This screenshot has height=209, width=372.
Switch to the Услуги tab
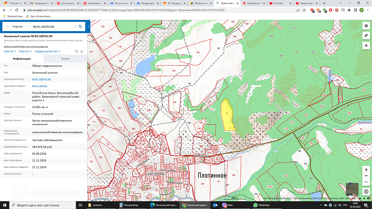click(x=65, y=59)
